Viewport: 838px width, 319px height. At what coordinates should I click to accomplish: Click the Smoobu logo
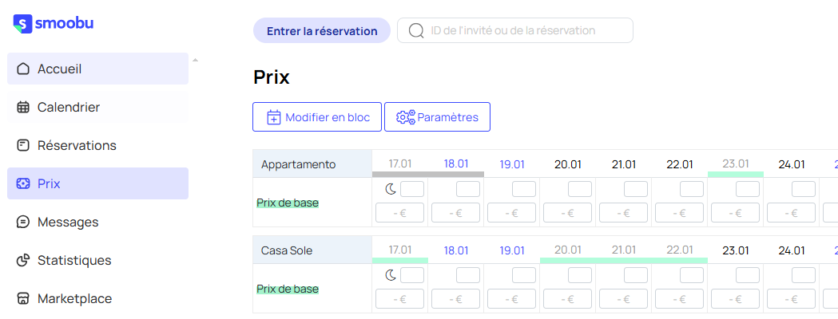coord(54,24)
